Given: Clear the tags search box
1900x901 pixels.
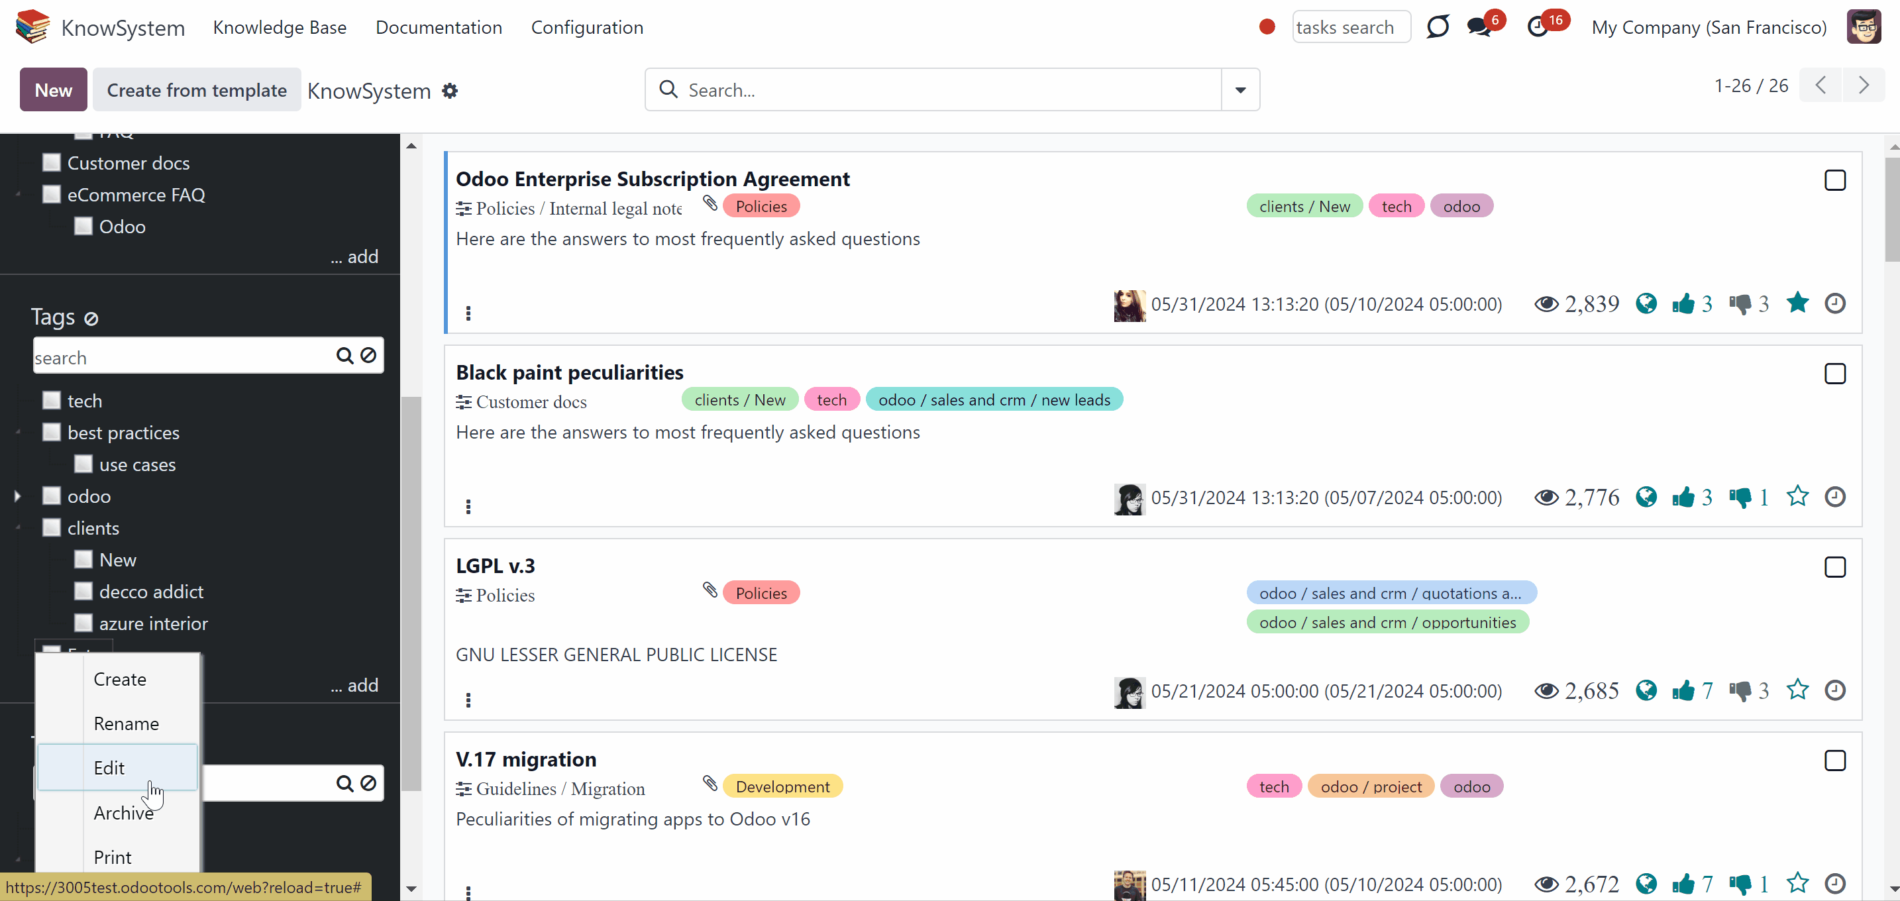Looking at the screenshot, I should 368,356.
